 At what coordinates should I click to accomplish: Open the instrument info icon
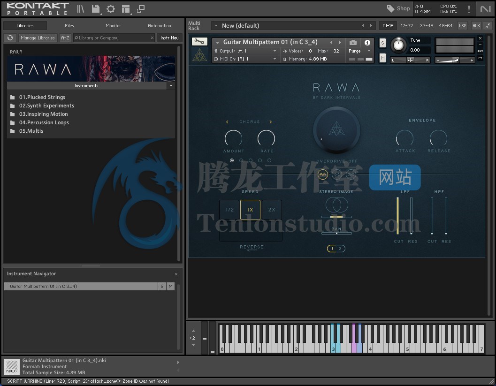click(367, 42)
